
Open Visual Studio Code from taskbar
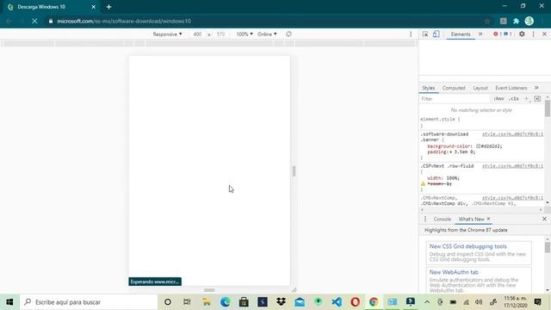(x=337, y=302)
